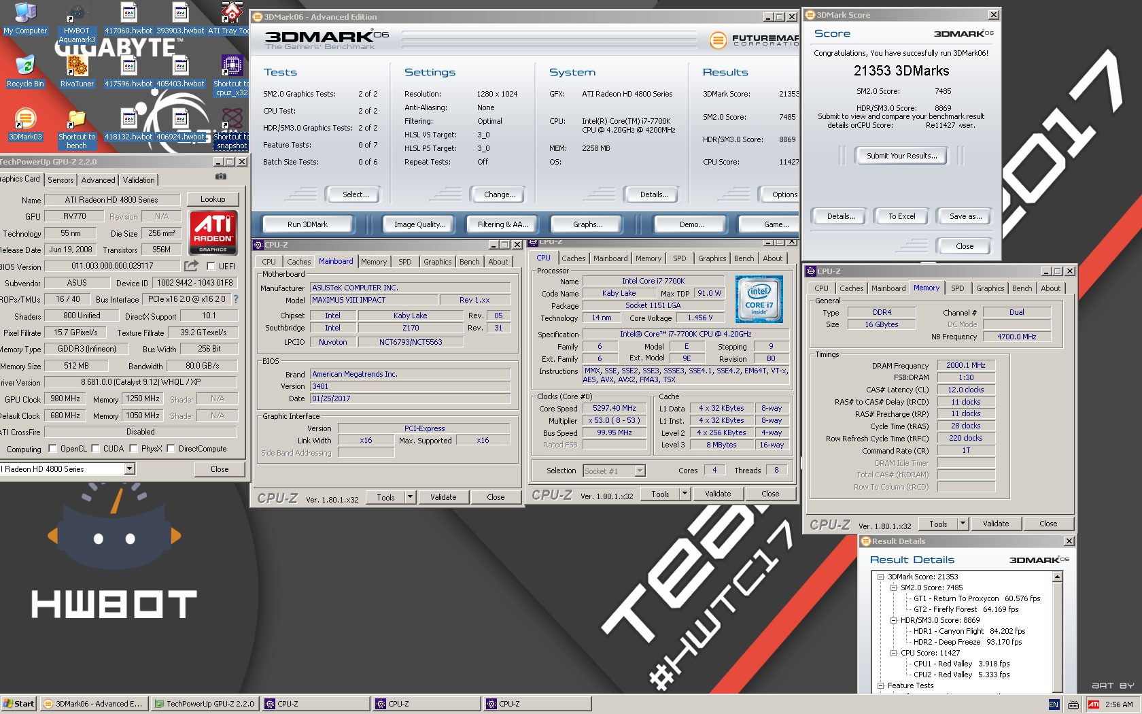Launch ATI Tray Tool shortcut

click(x=230, y=19)
